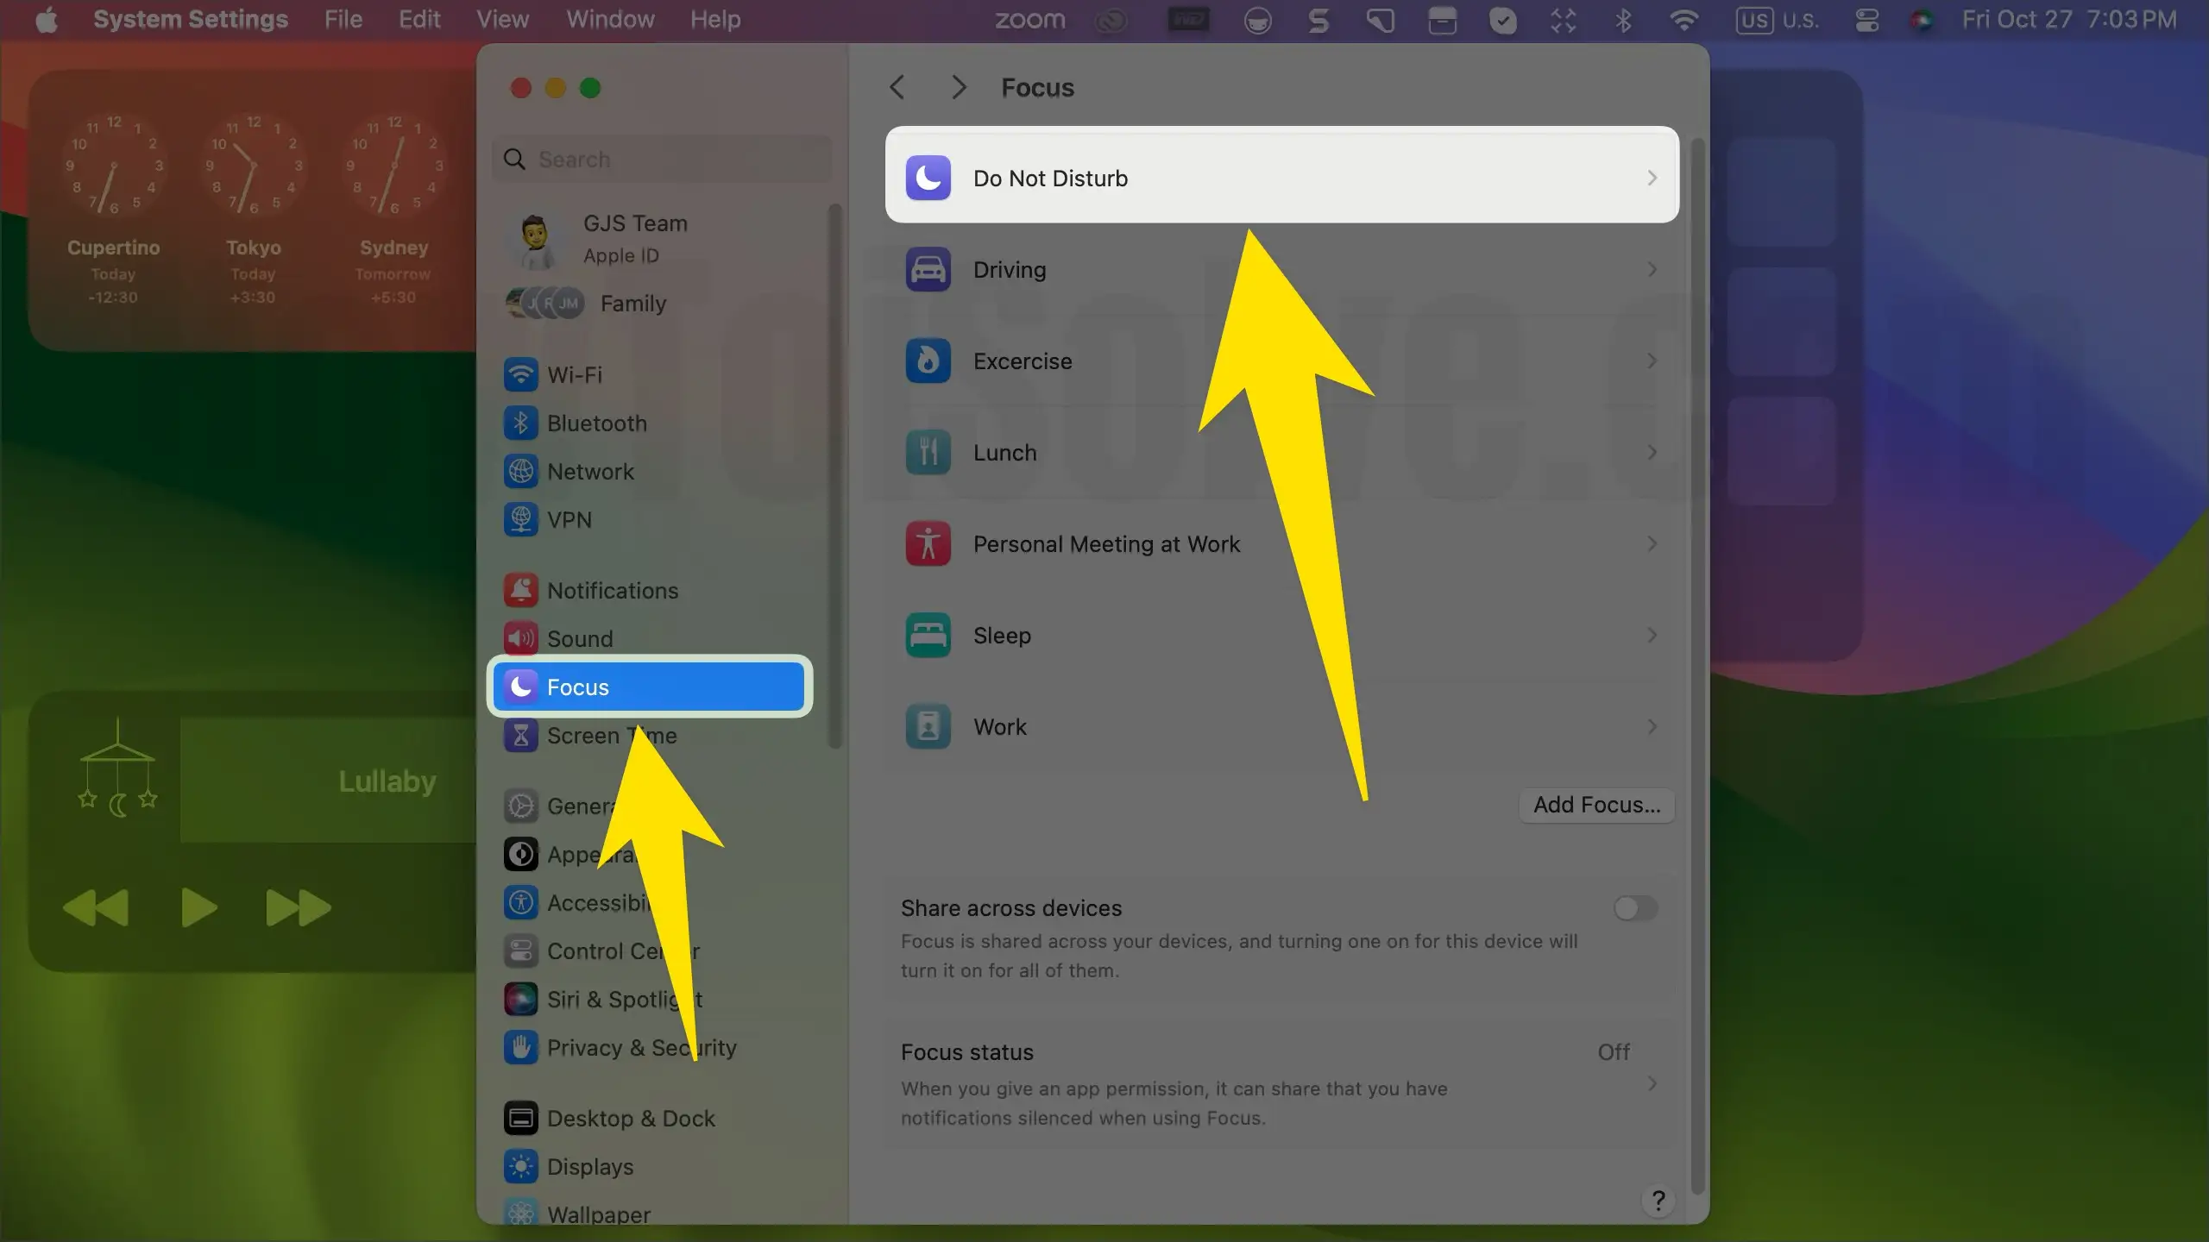
Task: Click the right pane scrollbar
Action: point(1697,664)
